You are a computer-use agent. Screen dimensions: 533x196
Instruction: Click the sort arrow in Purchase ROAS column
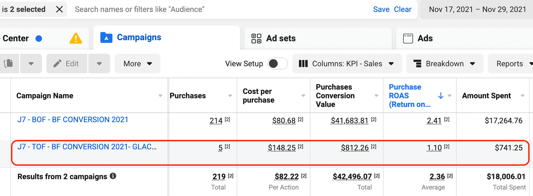[440, 96]
